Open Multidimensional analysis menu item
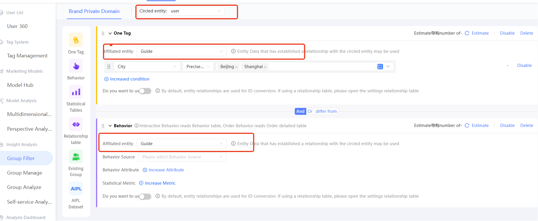538x221 pixels. (29, 114)
